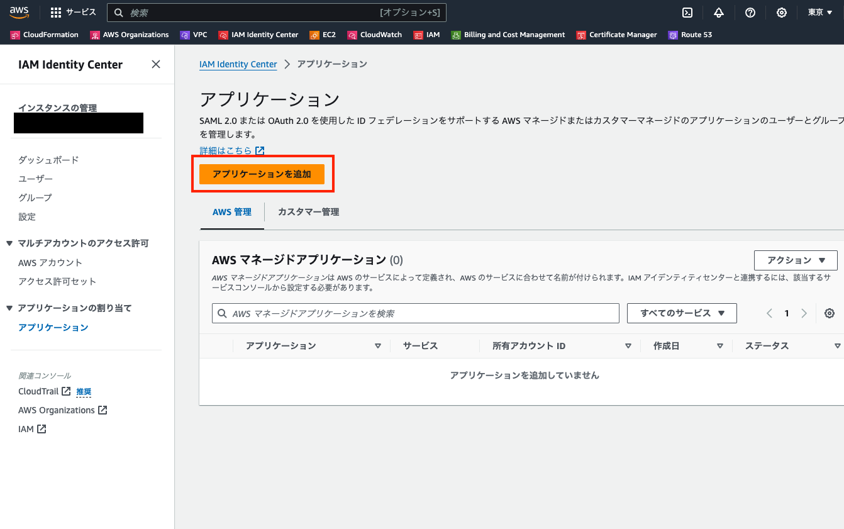844x529 pixels.
Task: Click the アプリケーションを追加 button
Action: point(262,174)
